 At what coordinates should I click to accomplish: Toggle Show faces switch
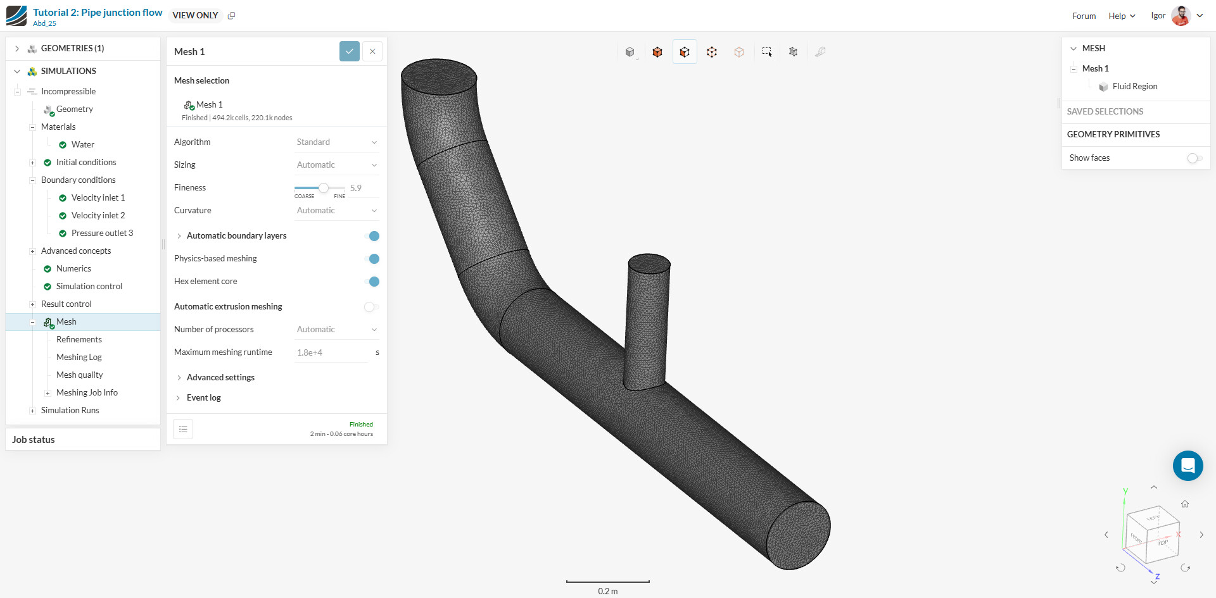coord(1194,158)
